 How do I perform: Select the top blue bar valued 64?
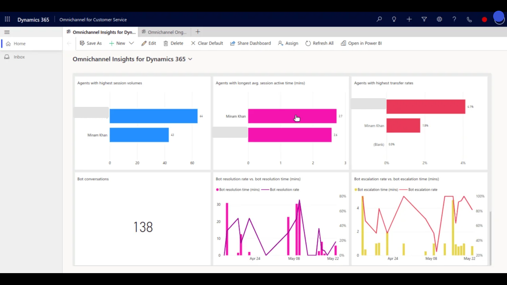(154, 116)
